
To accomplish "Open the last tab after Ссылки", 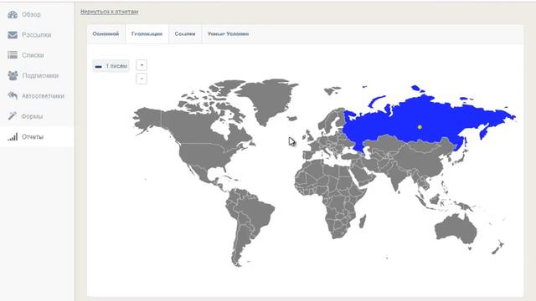I will tap(228, 33).
